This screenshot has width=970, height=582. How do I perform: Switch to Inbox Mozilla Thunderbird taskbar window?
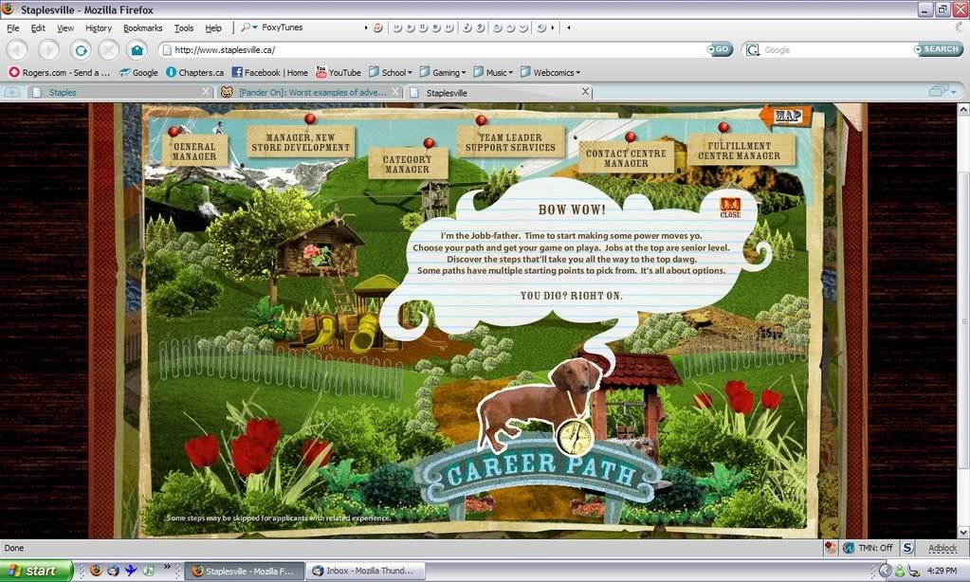(x=367, y=571)
